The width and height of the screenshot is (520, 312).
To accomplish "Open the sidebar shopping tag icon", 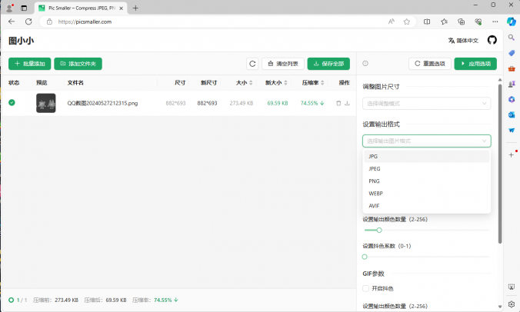I will click(x=512, y=53).
